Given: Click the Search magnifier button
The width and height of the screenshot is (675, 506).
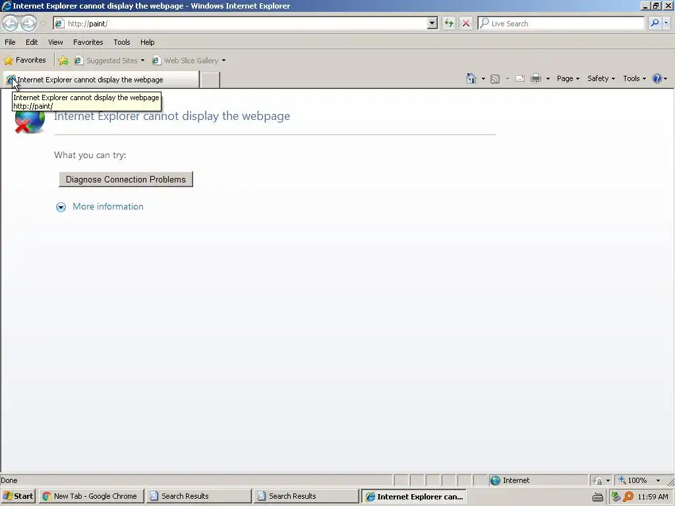Looking at the screenshot, I should (x=655, y=23).
